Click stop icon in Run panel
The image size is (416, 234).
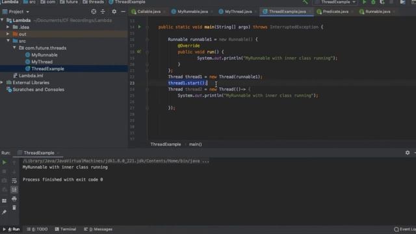5,172
